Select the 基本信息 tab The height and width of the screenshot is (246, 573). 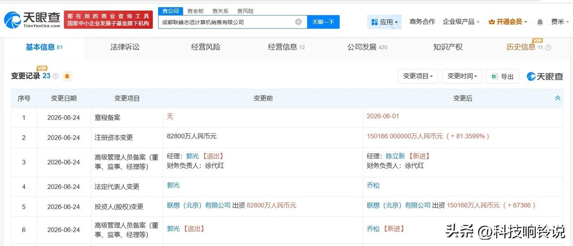[44, 47]
